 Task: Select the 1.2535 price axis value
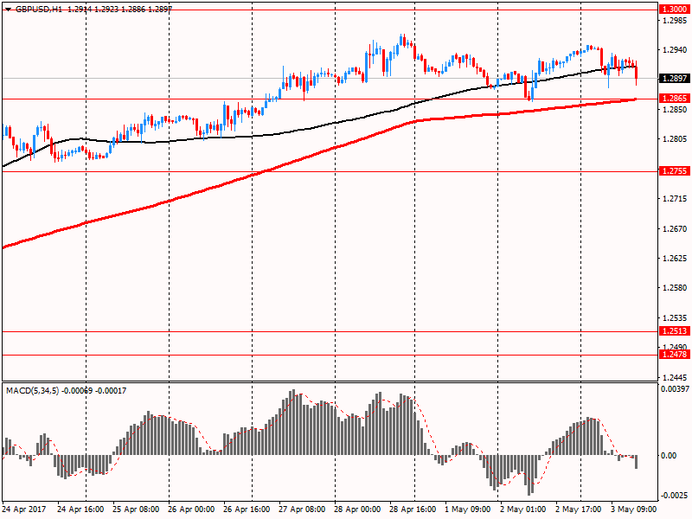pos(675,317)
